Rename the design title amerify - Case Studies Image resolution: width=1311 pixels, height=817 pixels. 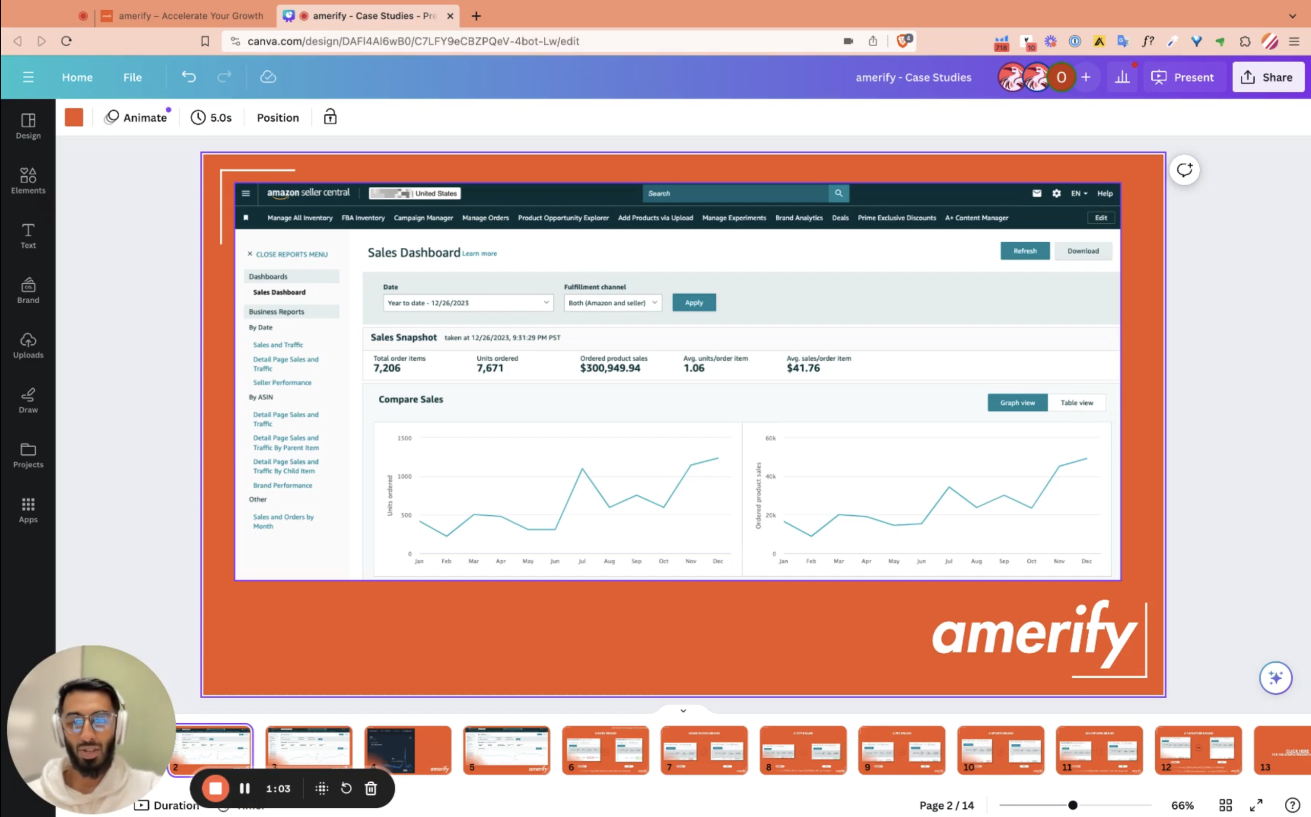(914, 77)
